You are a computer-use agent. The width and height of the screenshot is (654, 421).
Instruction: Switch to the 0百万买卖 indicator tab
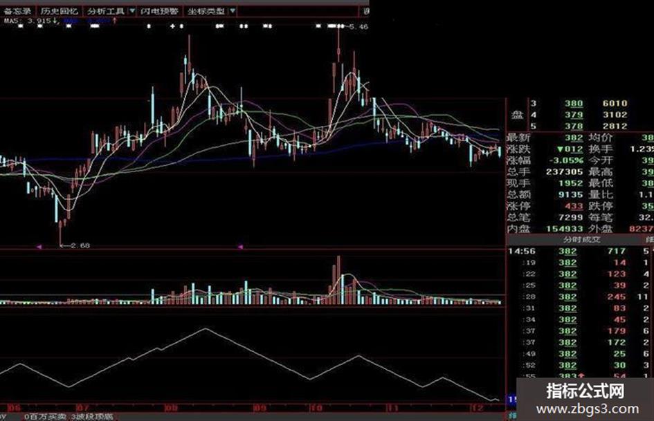click(45, 416)
